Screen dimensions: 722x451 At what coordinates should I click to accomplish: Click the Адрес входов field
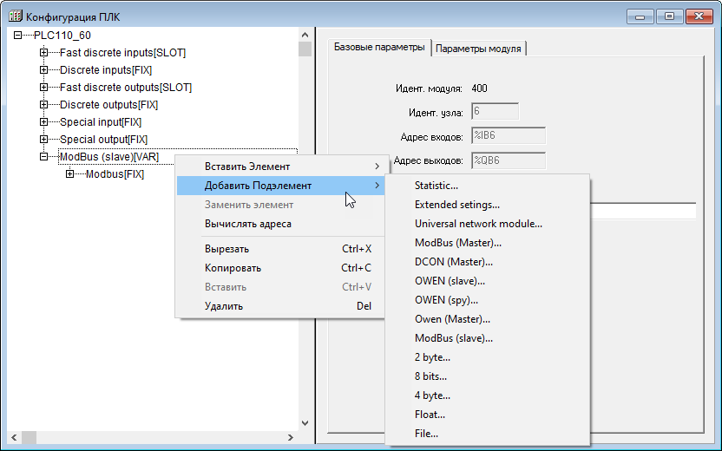pos(508,135)
